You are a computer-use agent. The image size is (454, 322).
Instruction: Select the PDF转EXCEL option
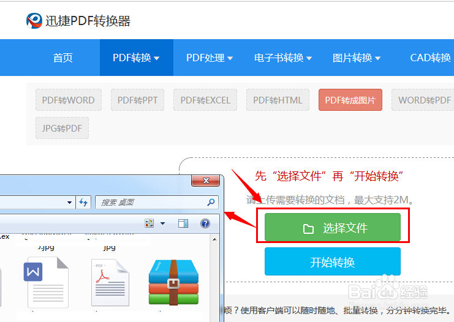pos(205,100)
